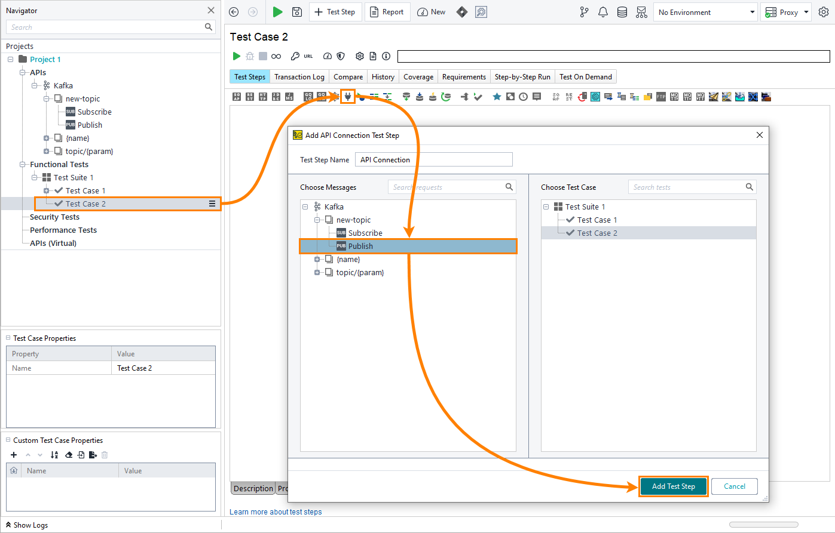This screenshot has height=533, width=835.
Task: Toggle the loop run icon for Test Case 2
Action: coord(276,56)
